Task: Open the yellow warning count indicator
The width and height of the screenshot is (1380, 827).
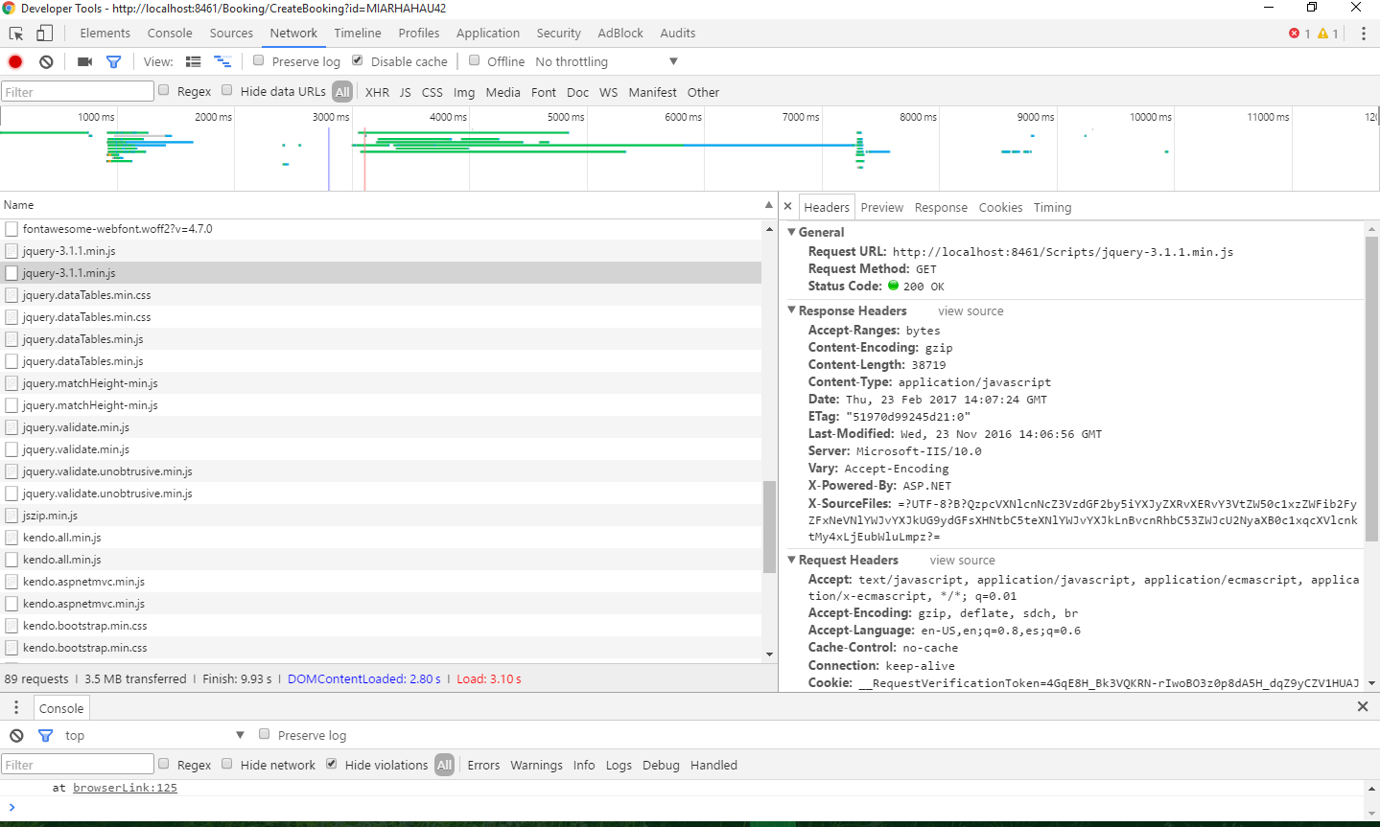Action: point(1328,34)
